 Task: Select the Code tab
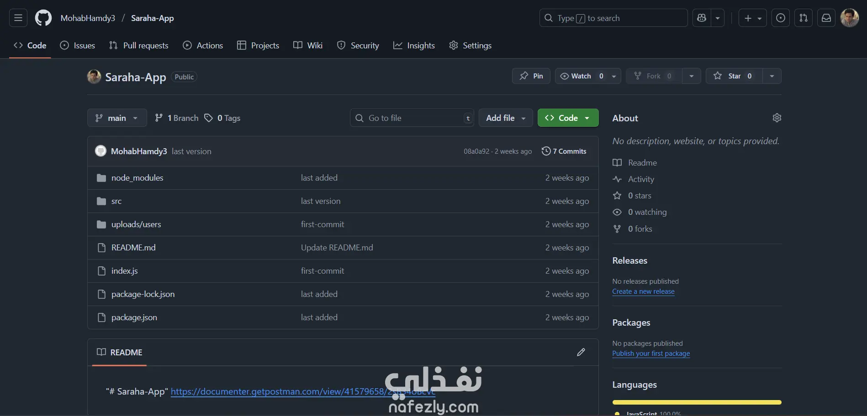point(30,45)
